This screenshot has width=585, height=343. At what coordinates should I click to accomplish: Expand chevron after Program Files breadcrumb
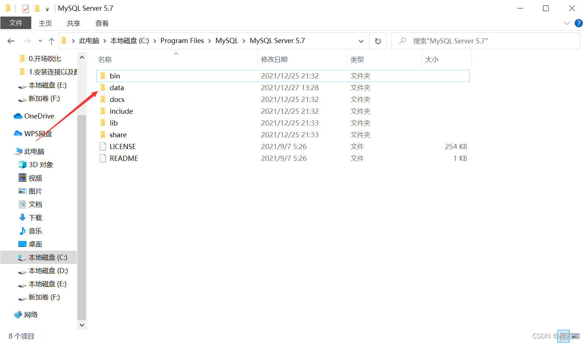[x=209, y=41]
